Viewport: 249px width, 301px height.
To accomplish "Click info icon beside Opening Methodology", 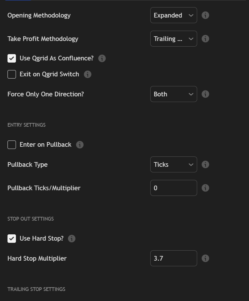I will point(205,15).
